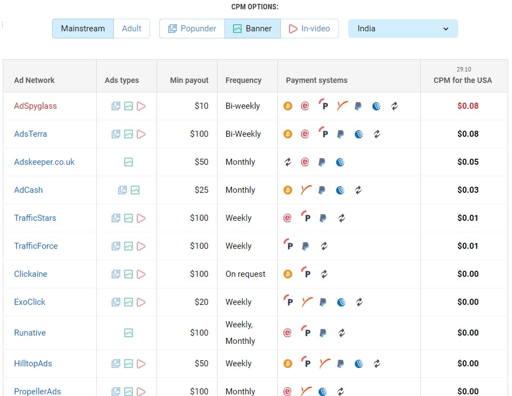Screen dimensions: 512x396
Task: Click Adskeeper.co.uk $0.05 CPM value
Action: (x=468, y=162)
